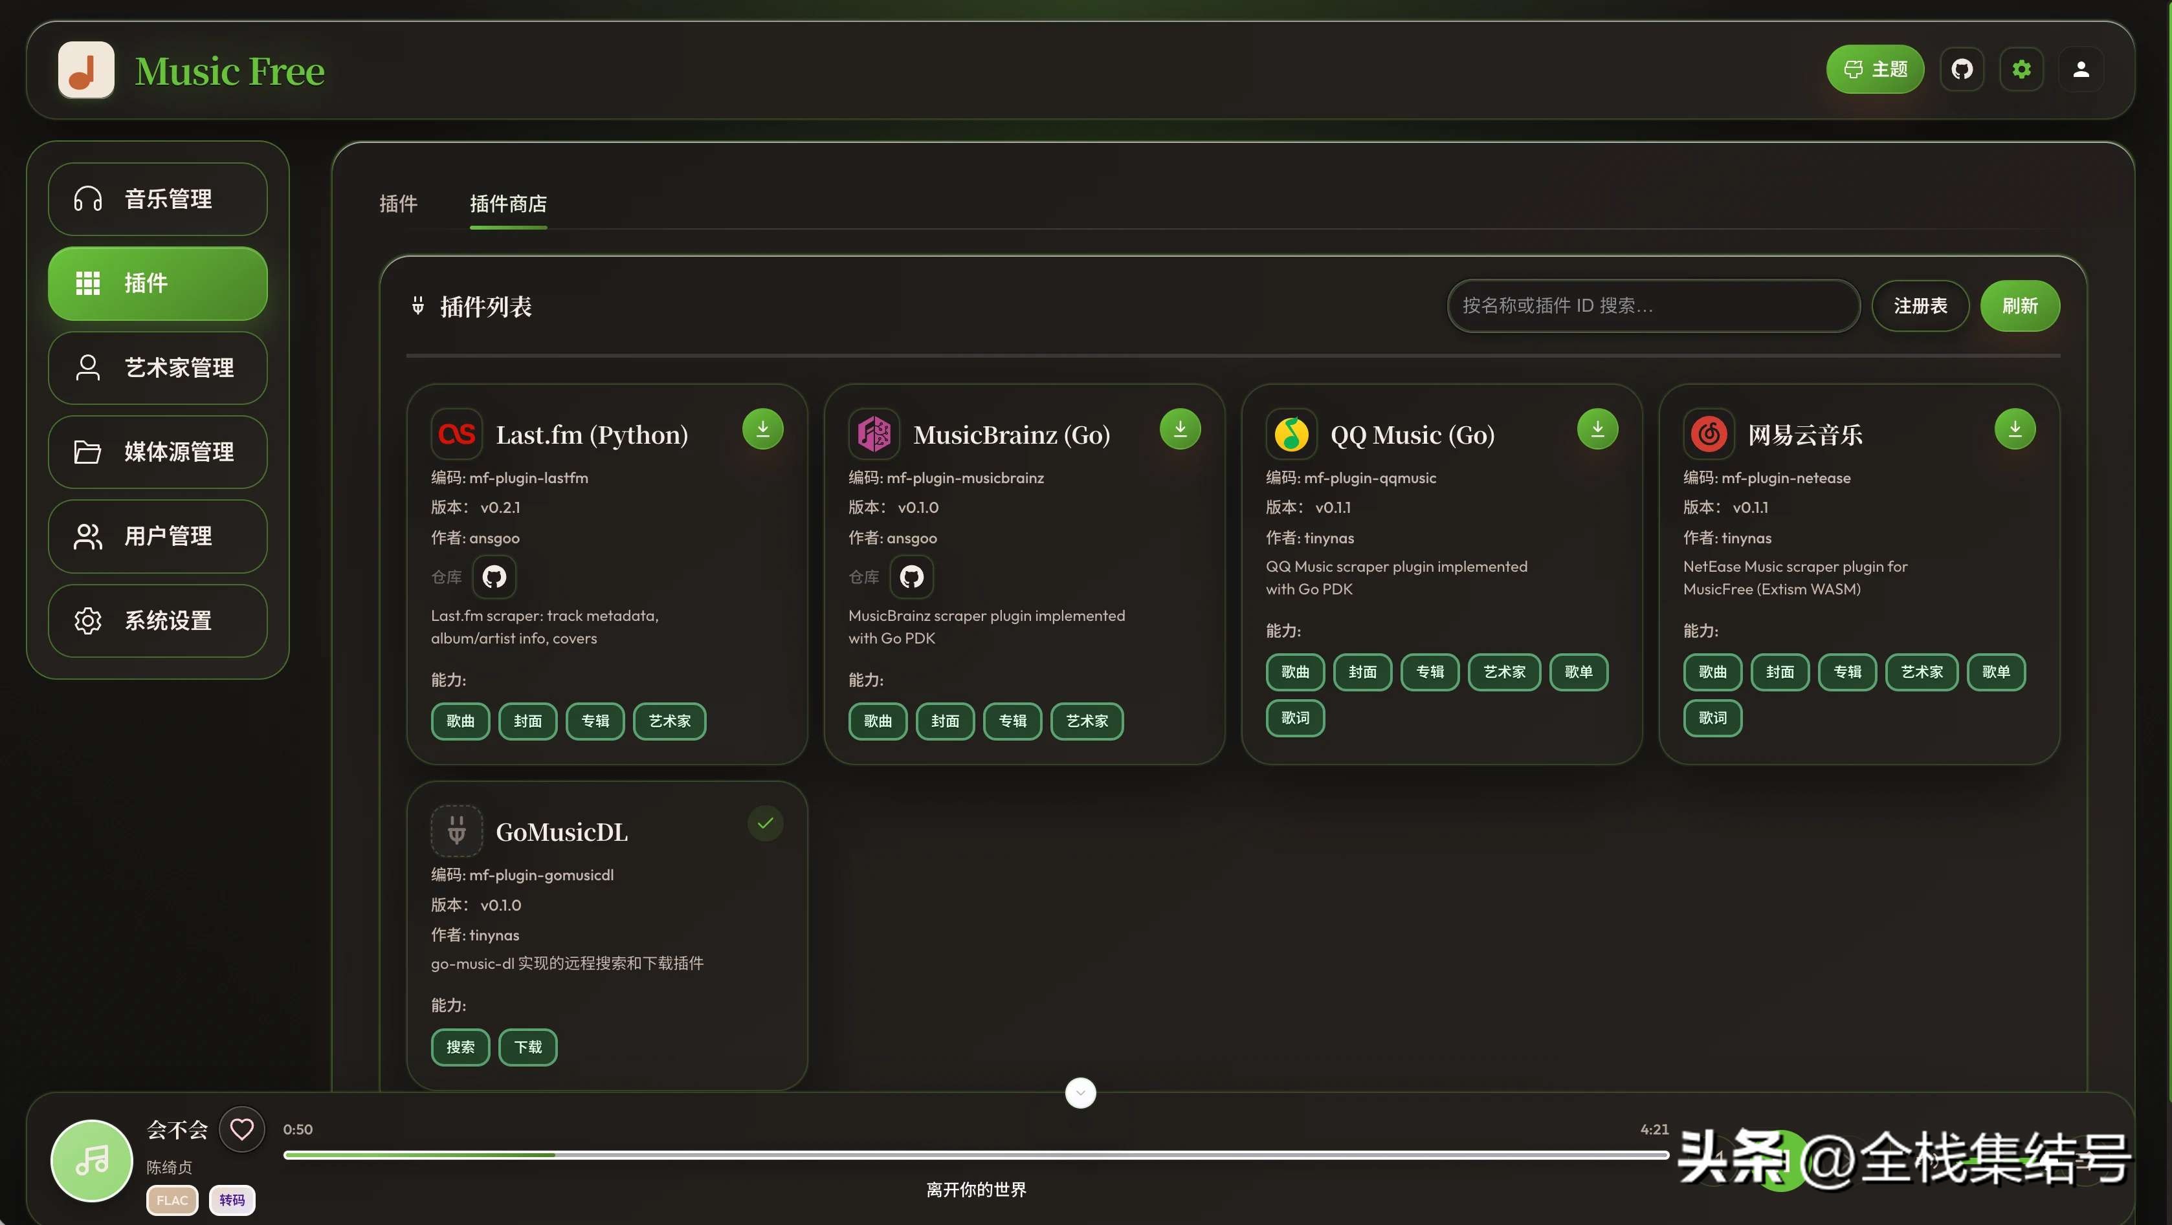Click the 歌词 tag on 网易云音乐 card
Viewport: 2172px width, 1225px height.
[x=1712, y=718]
